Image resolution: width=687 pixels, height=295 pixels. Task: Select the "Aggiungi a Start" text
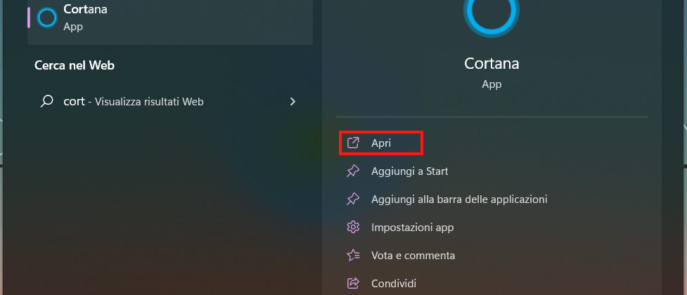tap(409, 171)
